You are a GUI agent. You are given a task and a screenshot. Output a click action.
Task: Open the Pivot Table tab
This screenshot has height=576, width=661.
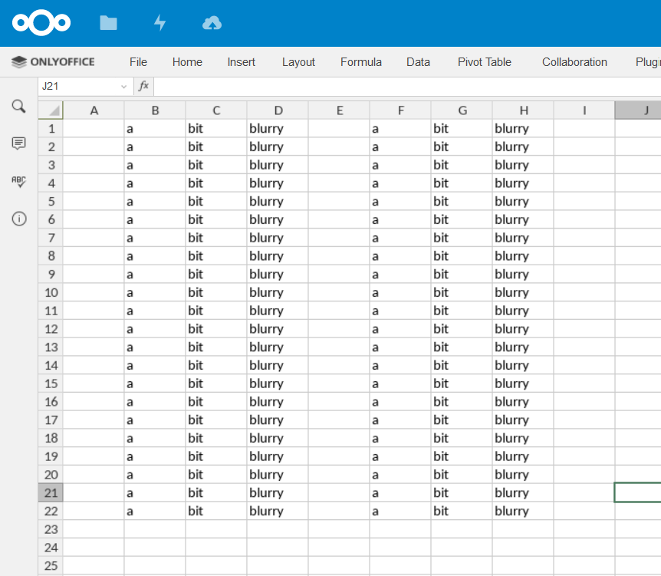click(x=484, y=62)
